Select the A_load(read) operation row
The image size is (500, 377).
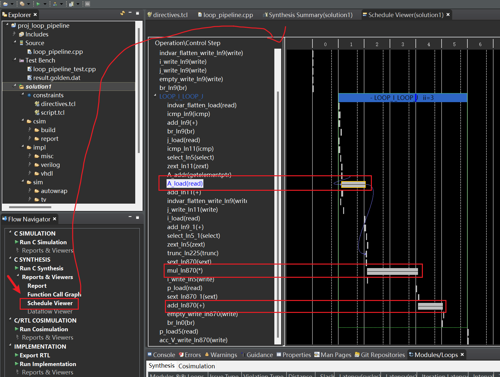pos(185,183)
